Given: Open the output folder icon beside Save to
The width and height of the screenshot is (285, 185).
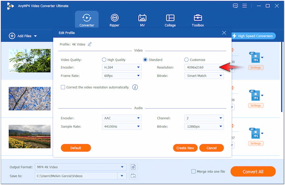Looking at the screenshot, I should (x=133, y=176).
